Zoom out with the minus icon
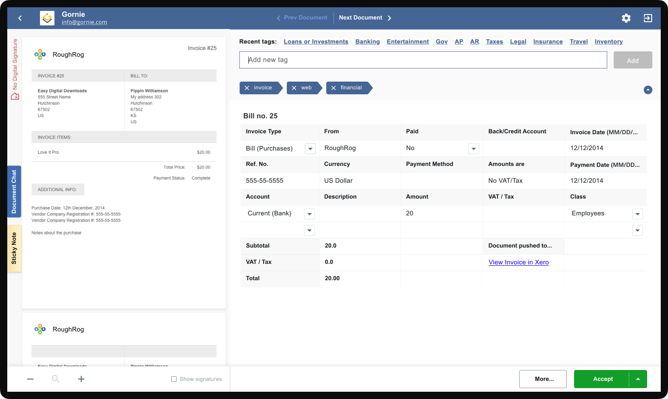 pos(30,379)
